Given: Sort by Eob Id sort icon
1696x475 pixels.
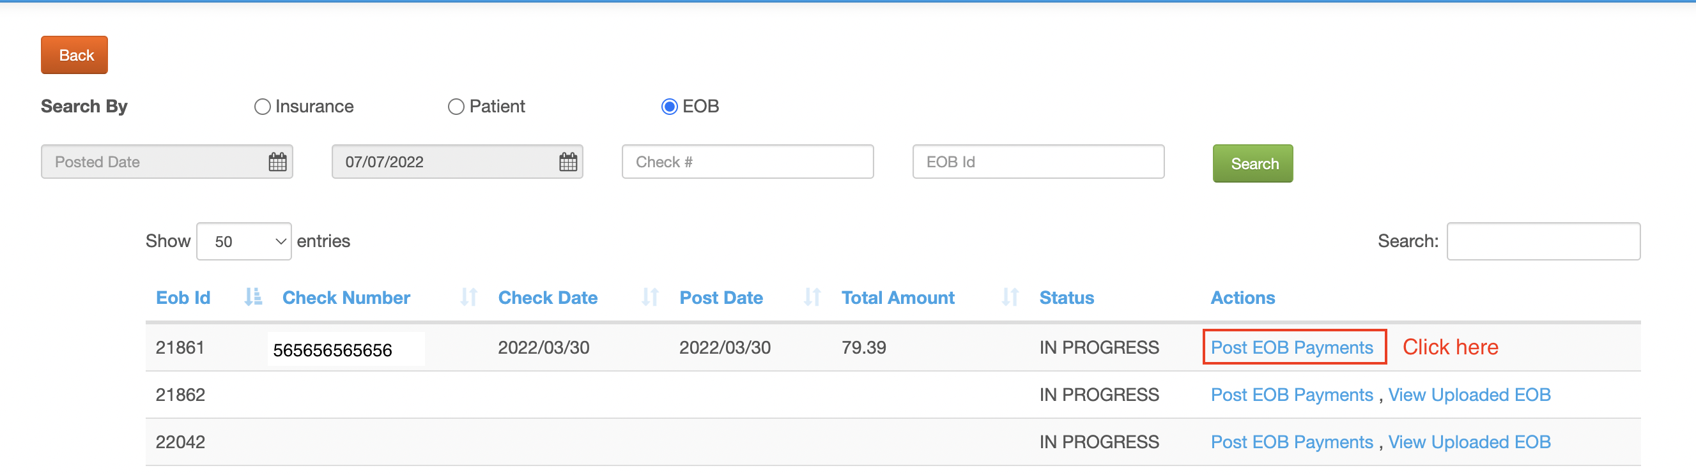Looking at the screenshot, I should [253, 298].
